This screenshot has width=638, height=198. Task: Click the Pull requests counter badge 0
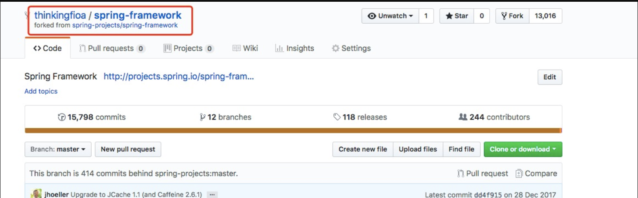tap(140, 49)
